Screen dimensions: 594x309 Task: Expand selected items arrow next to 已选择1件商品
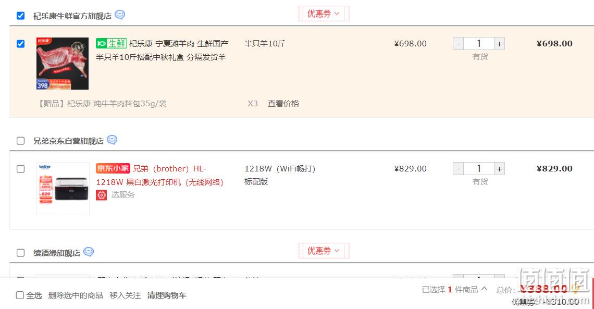[x=484, y=289]
